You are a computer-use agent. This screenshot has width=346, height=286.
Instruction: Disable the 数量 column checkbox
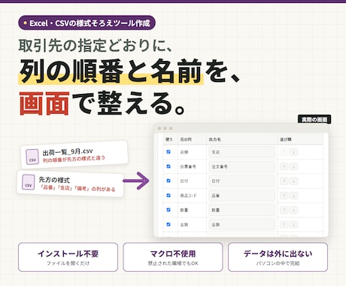(168, 210)
